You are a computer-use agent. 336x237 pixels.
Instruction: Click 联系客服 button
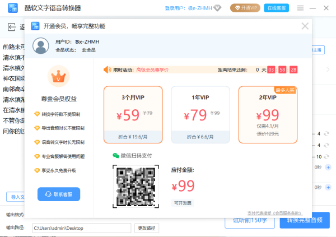pyautogui.click(x=59, y=194)
